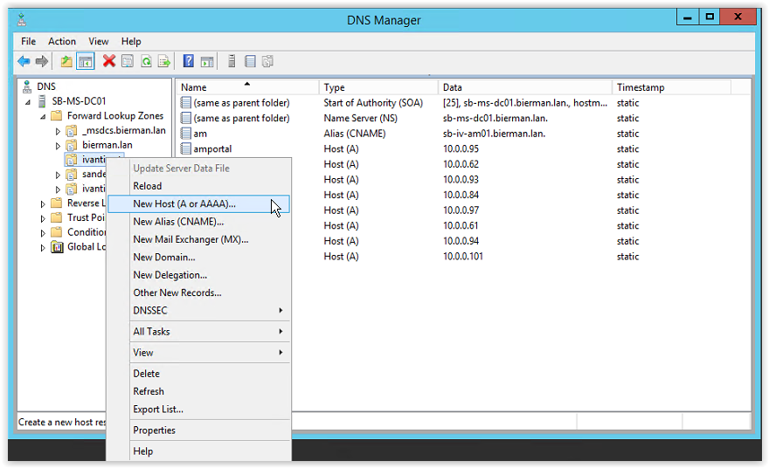769x468 pixels.
Task: Click Delete in the context menu
Action: click(x=198, y=374)
